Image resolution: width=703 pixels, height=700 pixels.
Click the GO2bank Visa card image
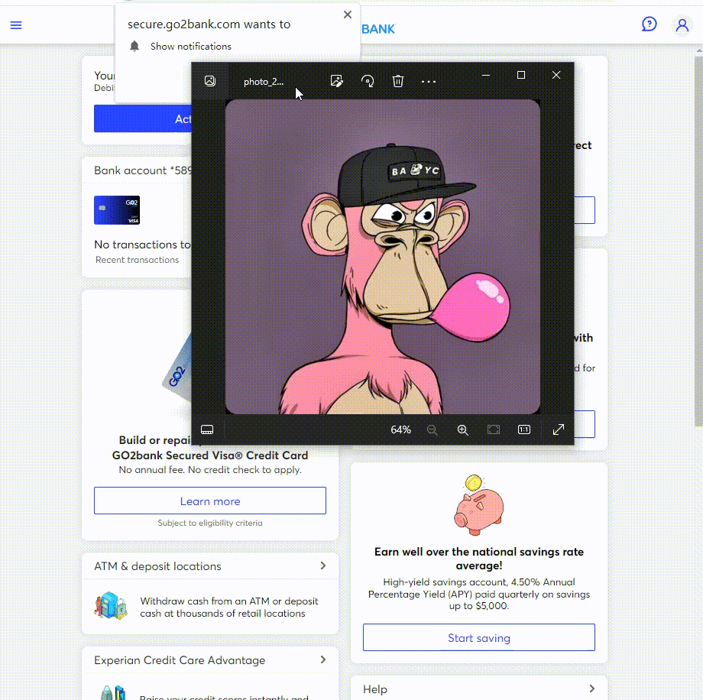coord(117,210)
